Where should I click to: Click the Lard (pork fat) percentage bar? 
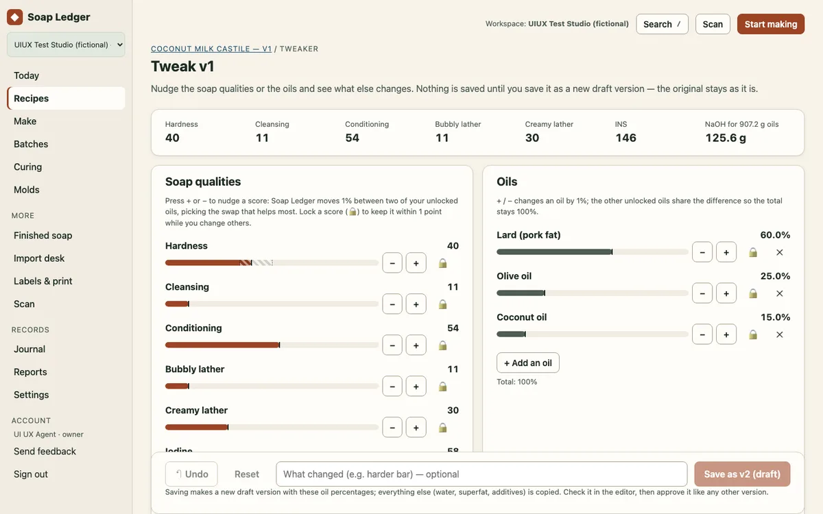tap(593, 252)
